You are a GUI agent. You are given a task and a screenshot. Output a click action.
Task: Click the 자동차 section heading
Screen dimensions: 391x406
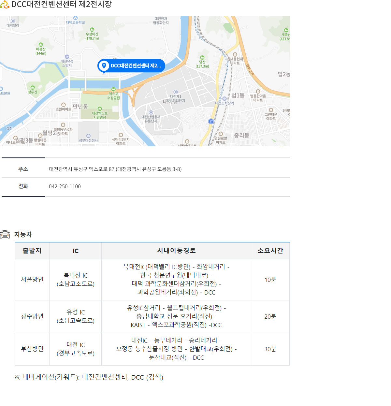point(23,235)
